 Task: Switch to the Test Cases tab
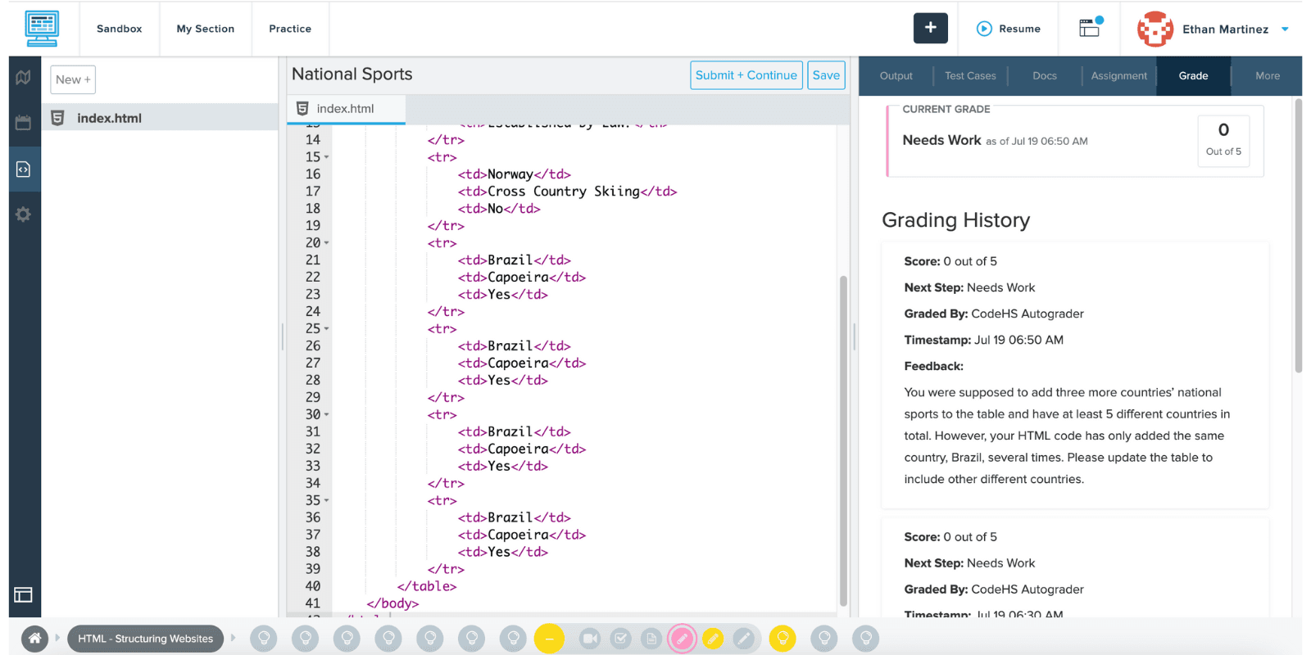(x=970, y=76)
